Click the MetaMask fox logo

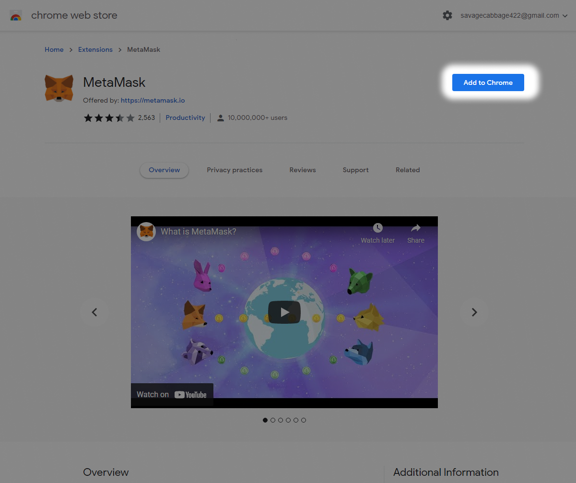(x=59, y=88)
